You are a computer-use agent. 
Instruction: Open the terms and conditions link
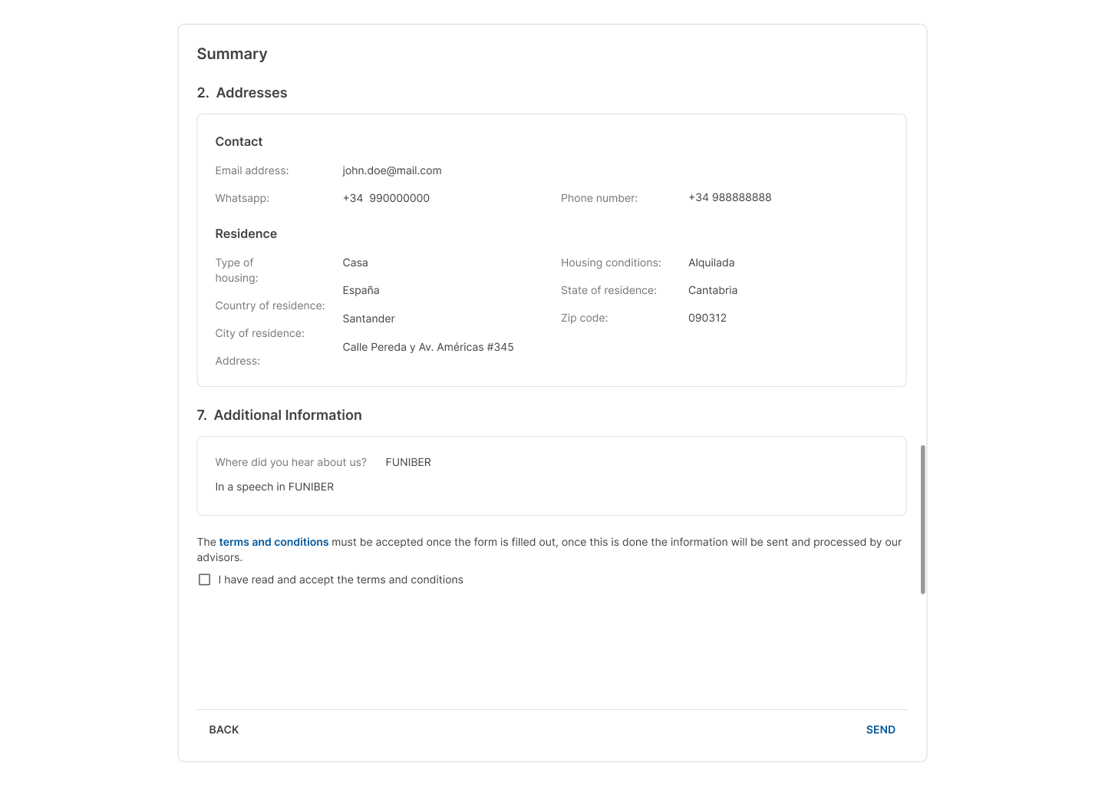pyautogui.click(x=274, y=542)
